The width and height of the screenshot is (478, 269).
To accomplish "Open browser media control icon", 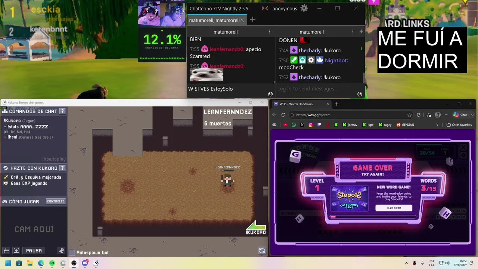I will pos(429,115).
